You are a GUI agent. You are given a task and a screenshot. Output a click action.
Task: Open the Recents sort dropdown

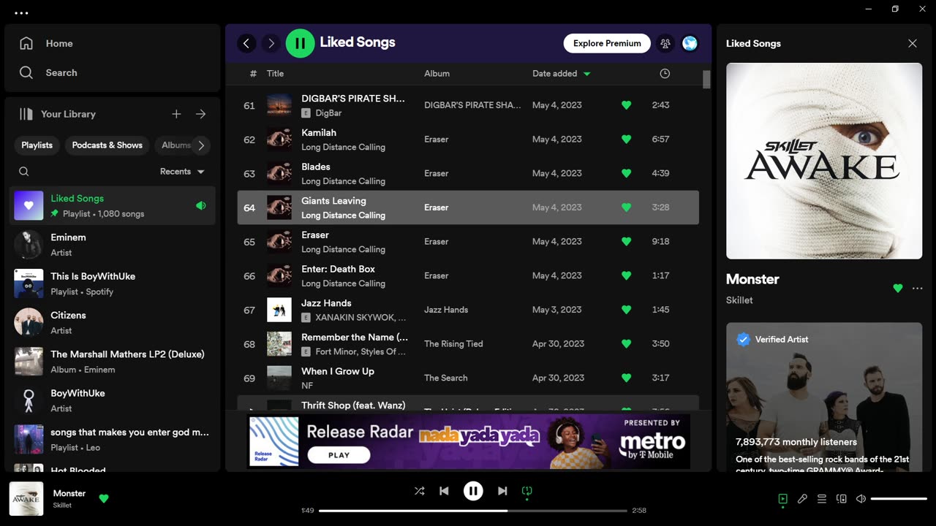183,172
